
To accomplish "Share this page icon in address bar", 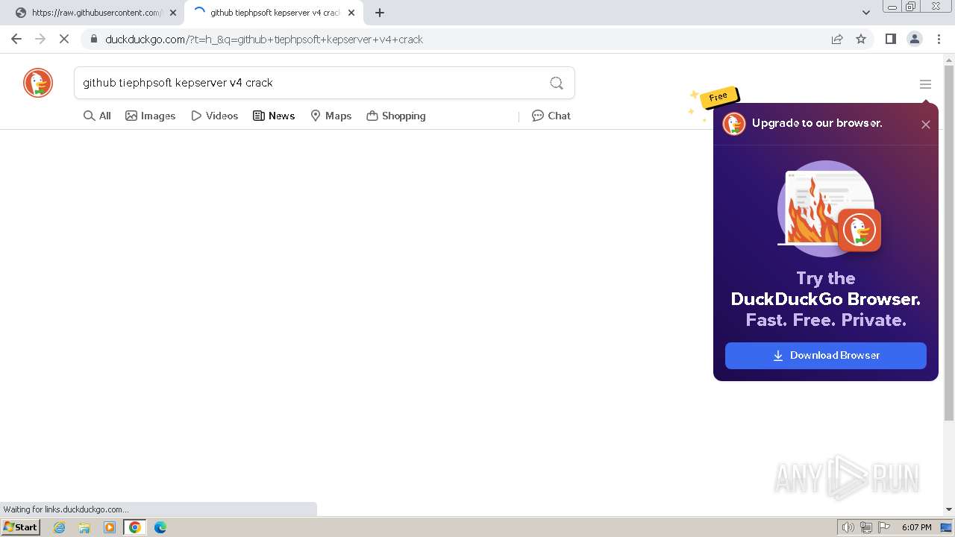I will 837,40.
